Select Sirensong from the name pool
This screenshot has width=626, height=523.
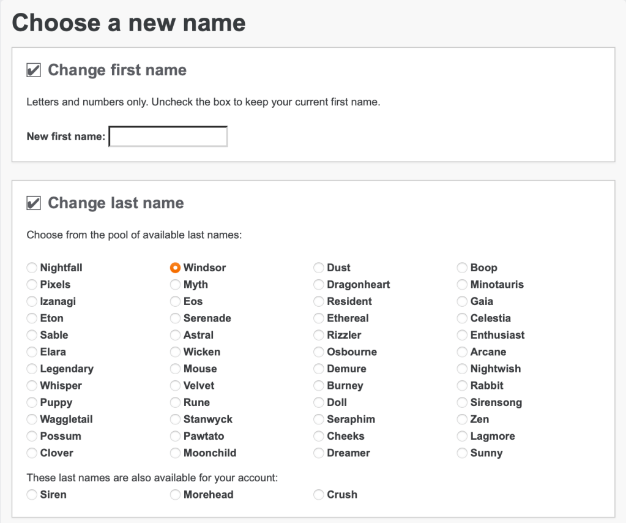pos(462,402)
